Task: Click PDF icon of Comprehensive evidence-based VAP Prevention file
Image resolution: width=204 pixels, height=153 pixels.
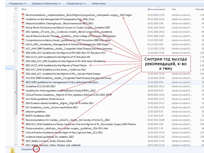Action: tap(23, 40)
